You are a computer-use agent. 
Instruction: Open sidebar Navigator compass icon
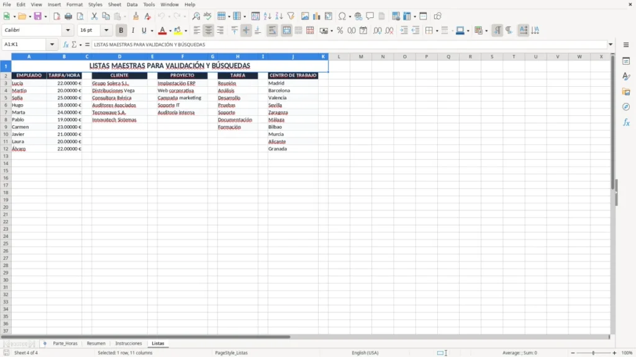pos(626,107)
